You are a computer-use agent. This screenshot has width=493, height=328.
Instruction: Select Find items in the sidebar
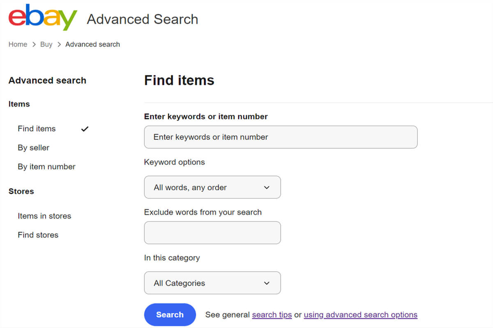pos(37,129)
